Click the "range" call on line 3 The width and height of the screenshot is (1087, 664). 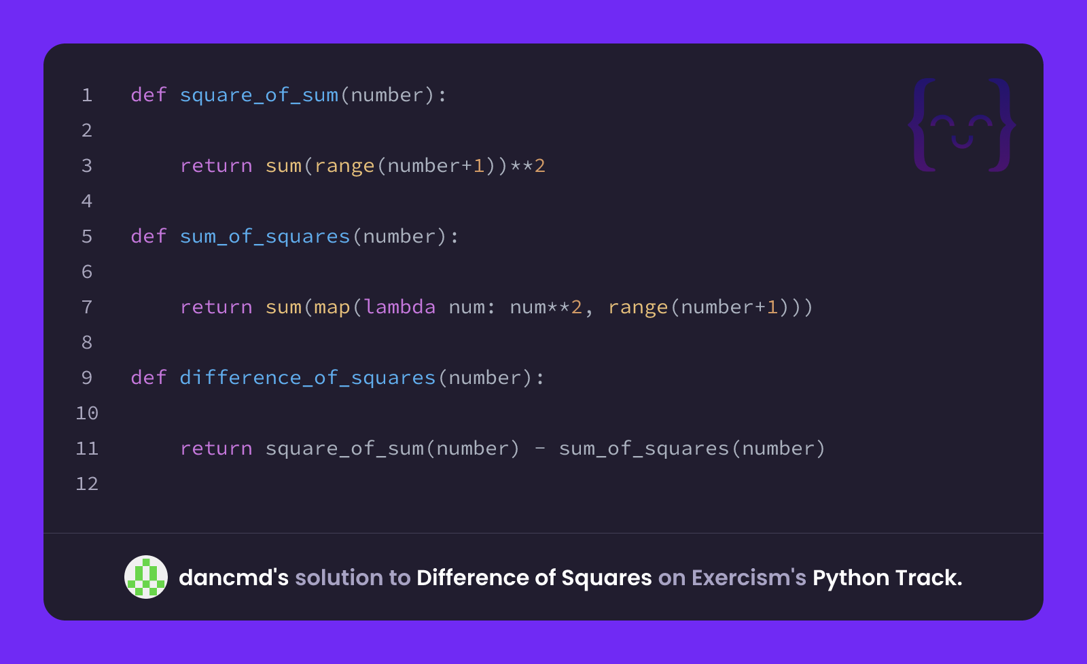pyautogui.click(x=344, y=166)
